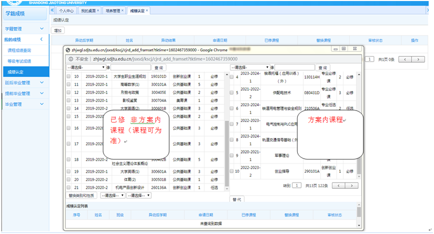This screenshot has height=234, width=434.
Task: Go to previous page of right course list
Action: click(339, 185)
